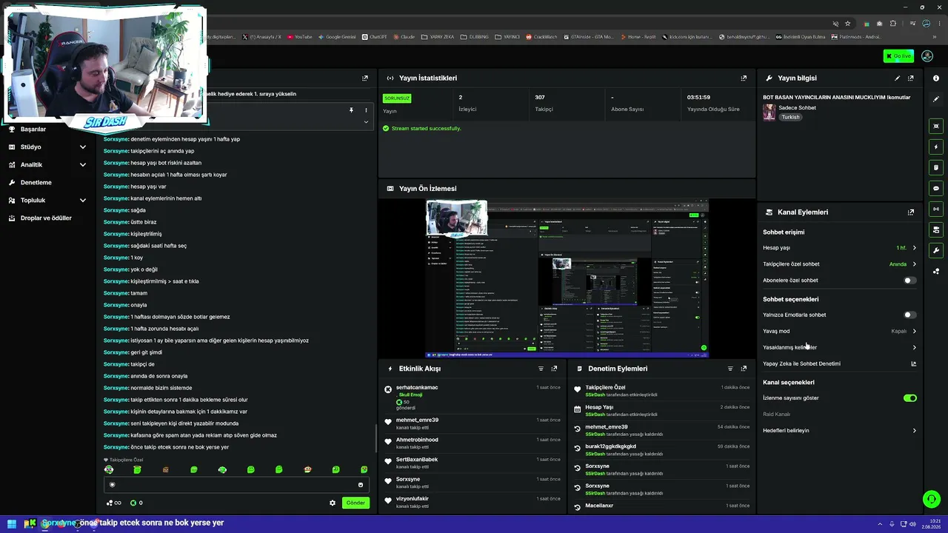The image size is (948, 533).
Task: Click the SORUNSUZ status badge
Action: (x=397, y=98)
